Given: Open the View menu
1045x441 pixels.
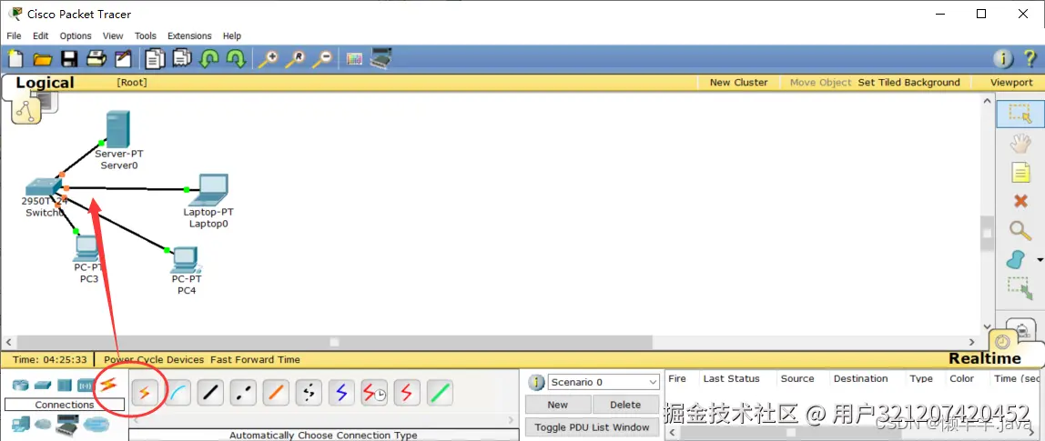Looking at the screenshot, I should (113, 36).
